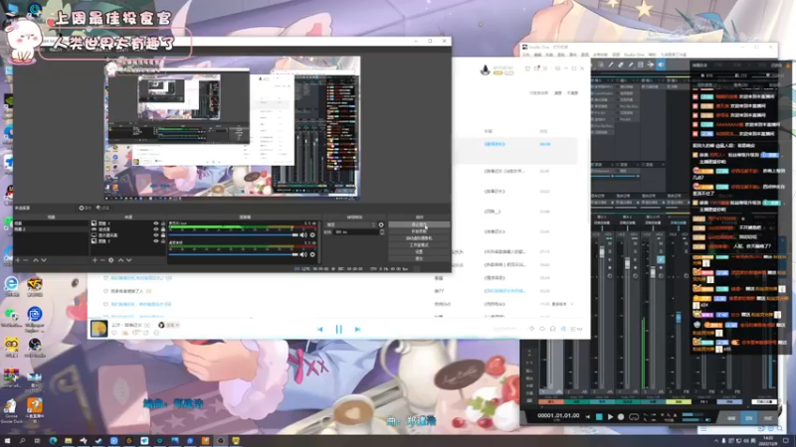
Task: Open OBS source properties gear below source list
Action: pyautogui.click(x=110, y=260)
